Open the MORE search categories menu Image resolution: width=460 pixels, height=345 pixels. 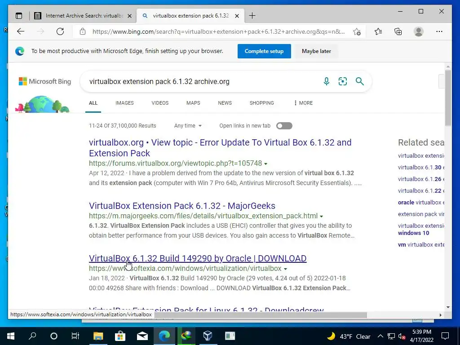[303, 103]
